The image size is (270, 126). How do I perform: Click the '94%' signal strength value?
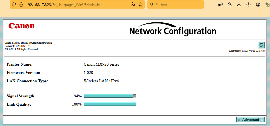(x=78, y=96)
